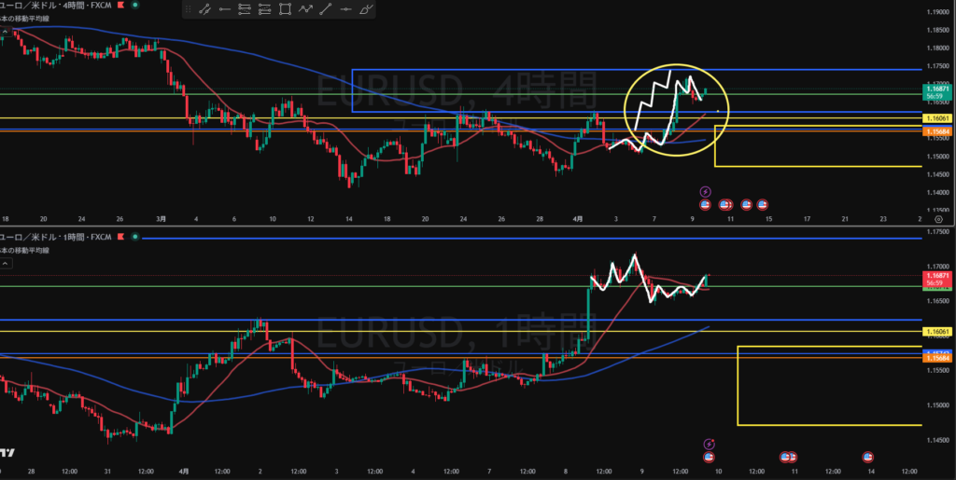Click the 1.16061 yellow price label on upper chart

tap(936, 118)
